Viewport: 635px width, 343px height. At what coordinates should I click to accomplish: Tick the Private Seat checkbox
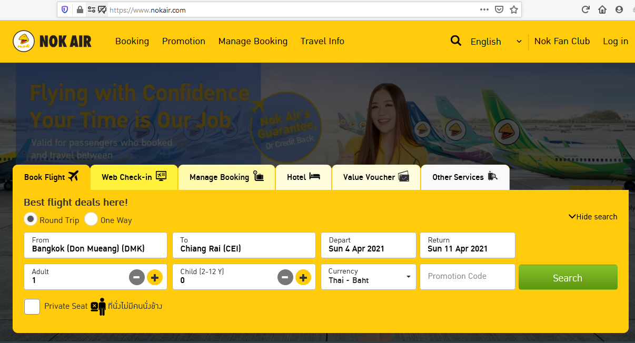point(32,306)
